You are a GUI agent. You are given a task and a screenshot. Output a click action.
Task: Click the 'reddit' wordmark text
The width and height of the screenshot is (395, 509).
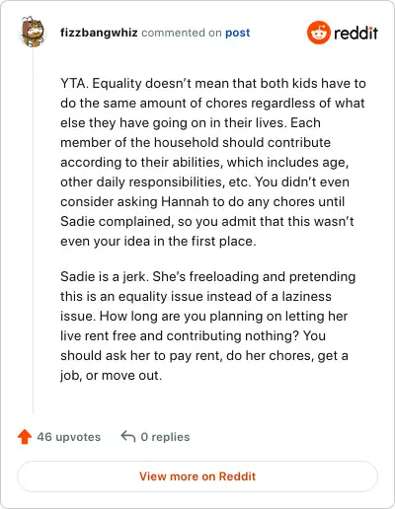(355, 33)
